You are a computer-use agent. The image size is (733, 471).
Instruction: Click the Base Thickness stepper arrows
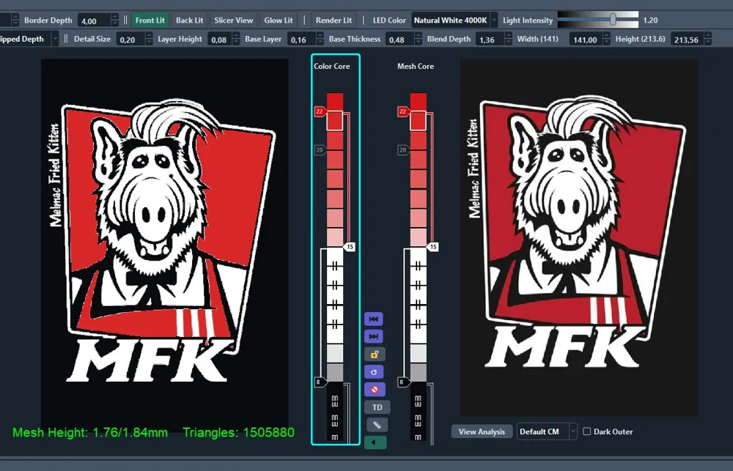pyautogui.click(x=418, y=40)
